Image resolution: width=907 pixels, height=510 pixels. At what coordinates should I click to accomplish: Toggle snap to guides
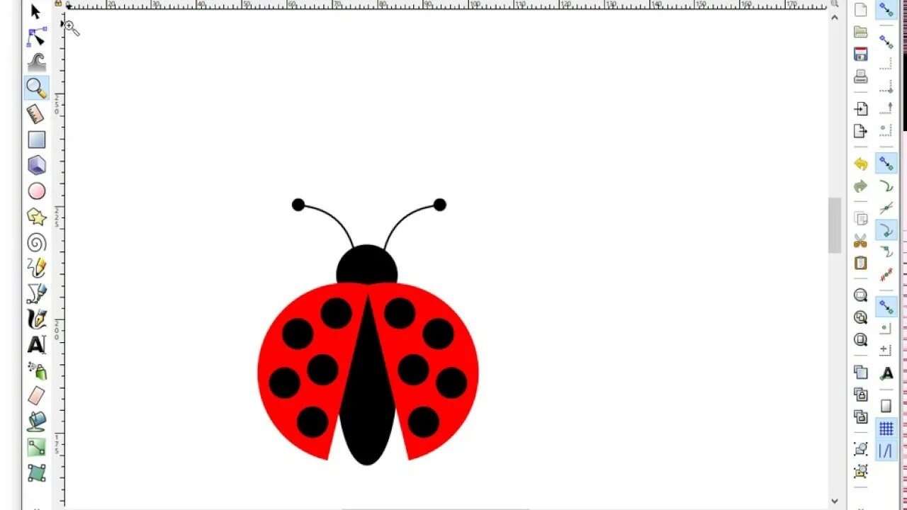(886, 450)
